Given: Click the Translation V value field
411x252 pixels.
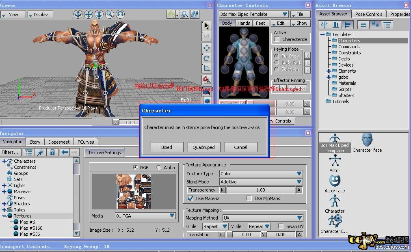Looking at the screenshot, I should pyautogui.click(x=281, y=235).
